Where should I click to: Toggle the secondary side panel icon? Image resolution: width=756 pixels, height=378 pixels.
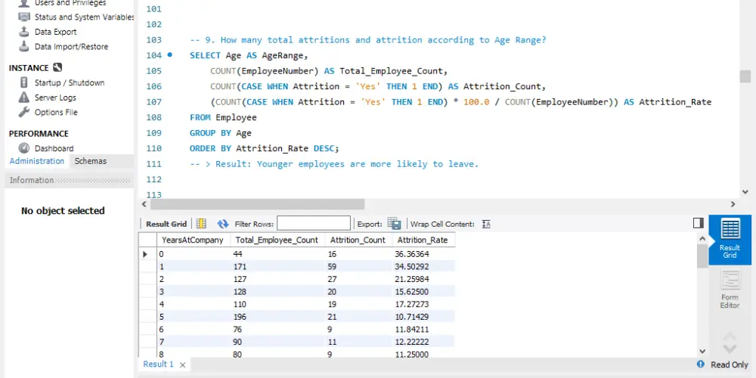pyautogui.click(x=698, y=223)
